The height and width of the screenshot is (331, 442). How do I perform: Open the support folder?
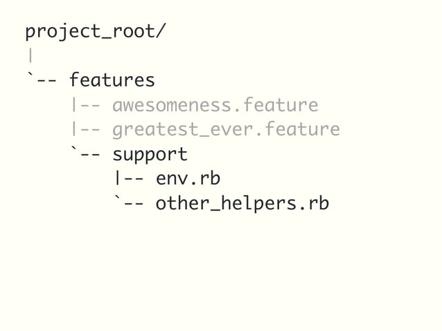coord(150,155)
